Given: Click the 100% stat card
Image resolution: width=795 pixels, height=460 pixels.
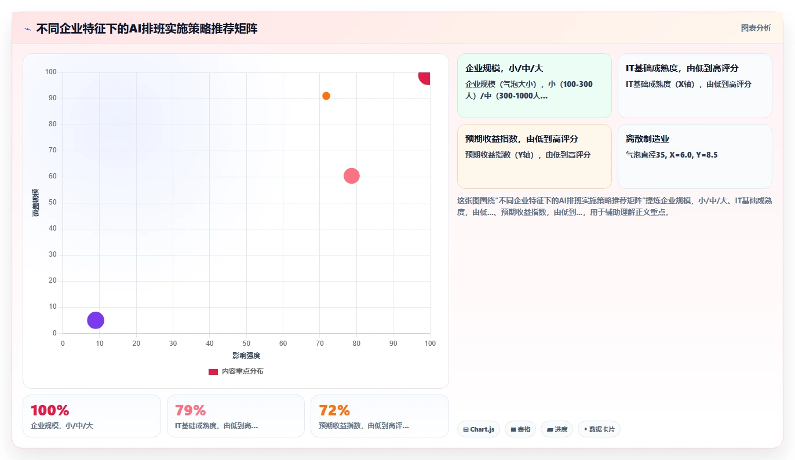Looking at the screenshot, I should click(92, 416).
